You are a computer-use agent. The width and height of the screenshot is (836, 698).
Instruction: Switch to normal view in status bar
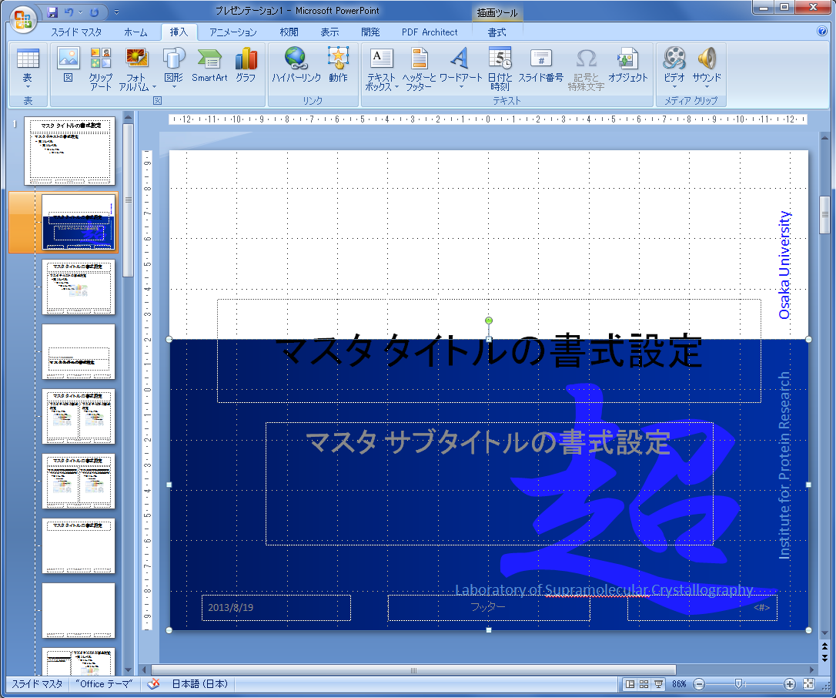click(630, 684)
